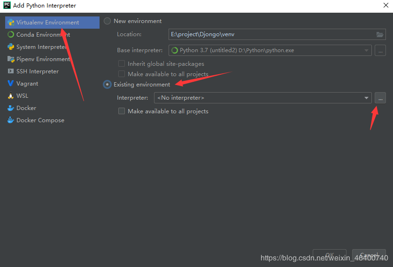Click the Docker Compose icon
This screenshot has height=267, width=393.
11,120
